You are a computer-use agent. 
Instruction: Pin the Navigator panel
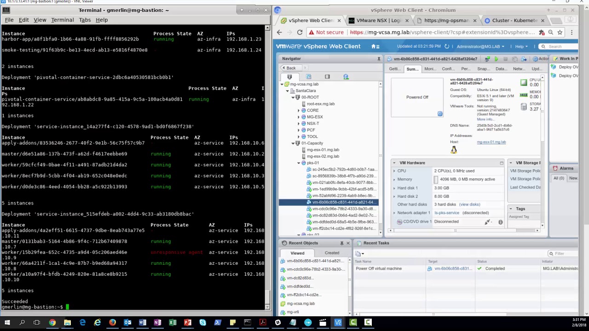pyautogui.click(x=379, y=59)
